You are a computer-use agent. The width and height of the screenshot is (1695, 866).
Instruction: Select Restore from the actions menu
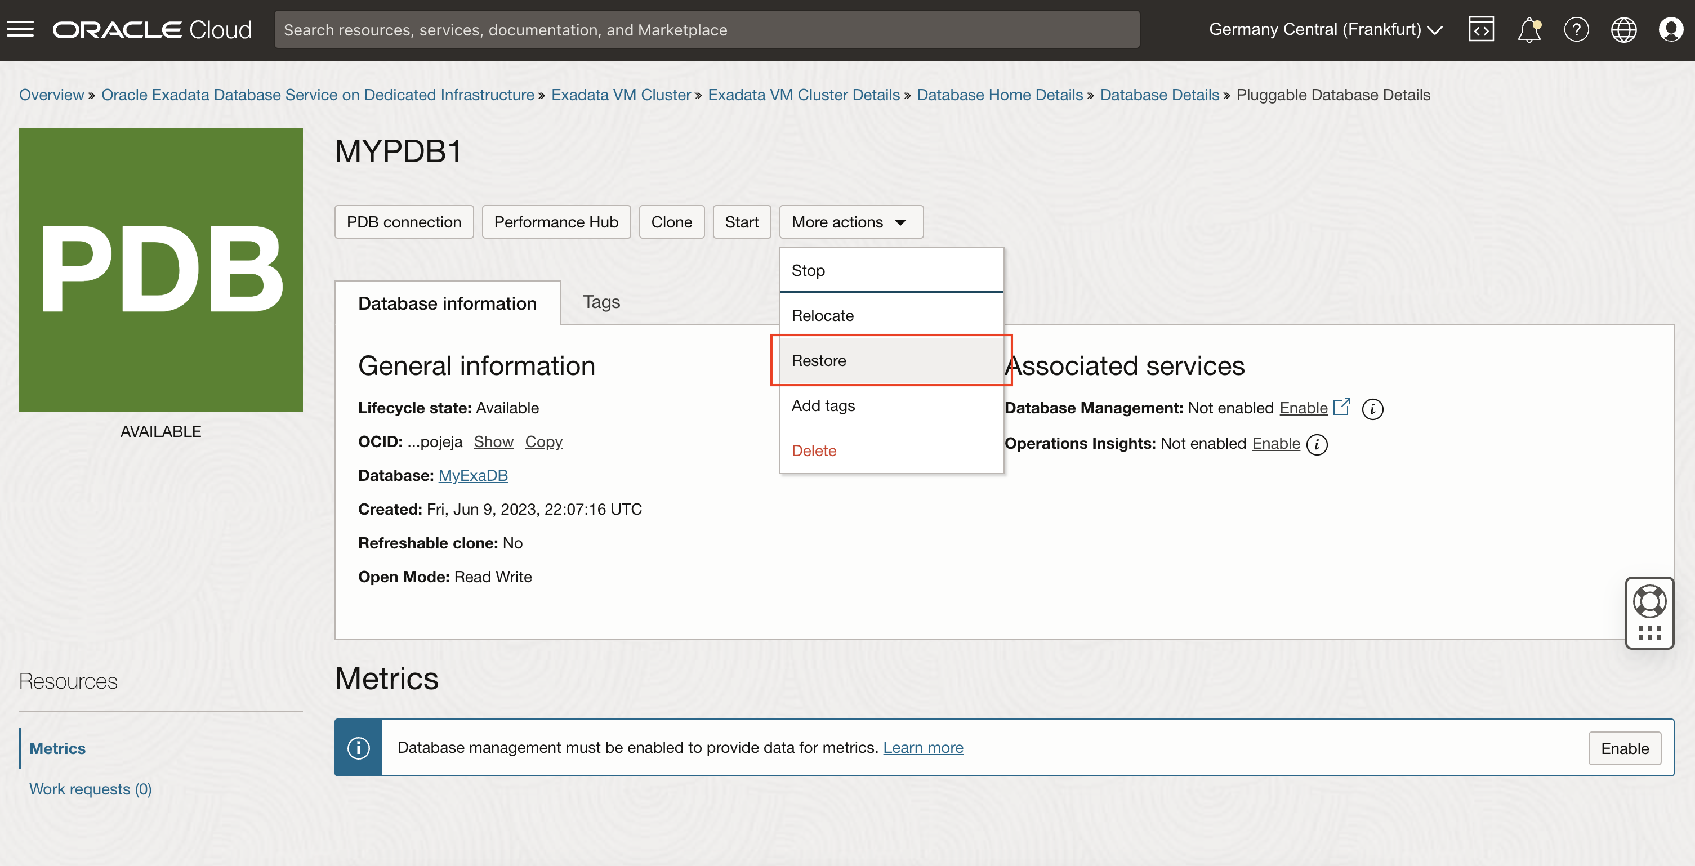[x=819, y=360]
